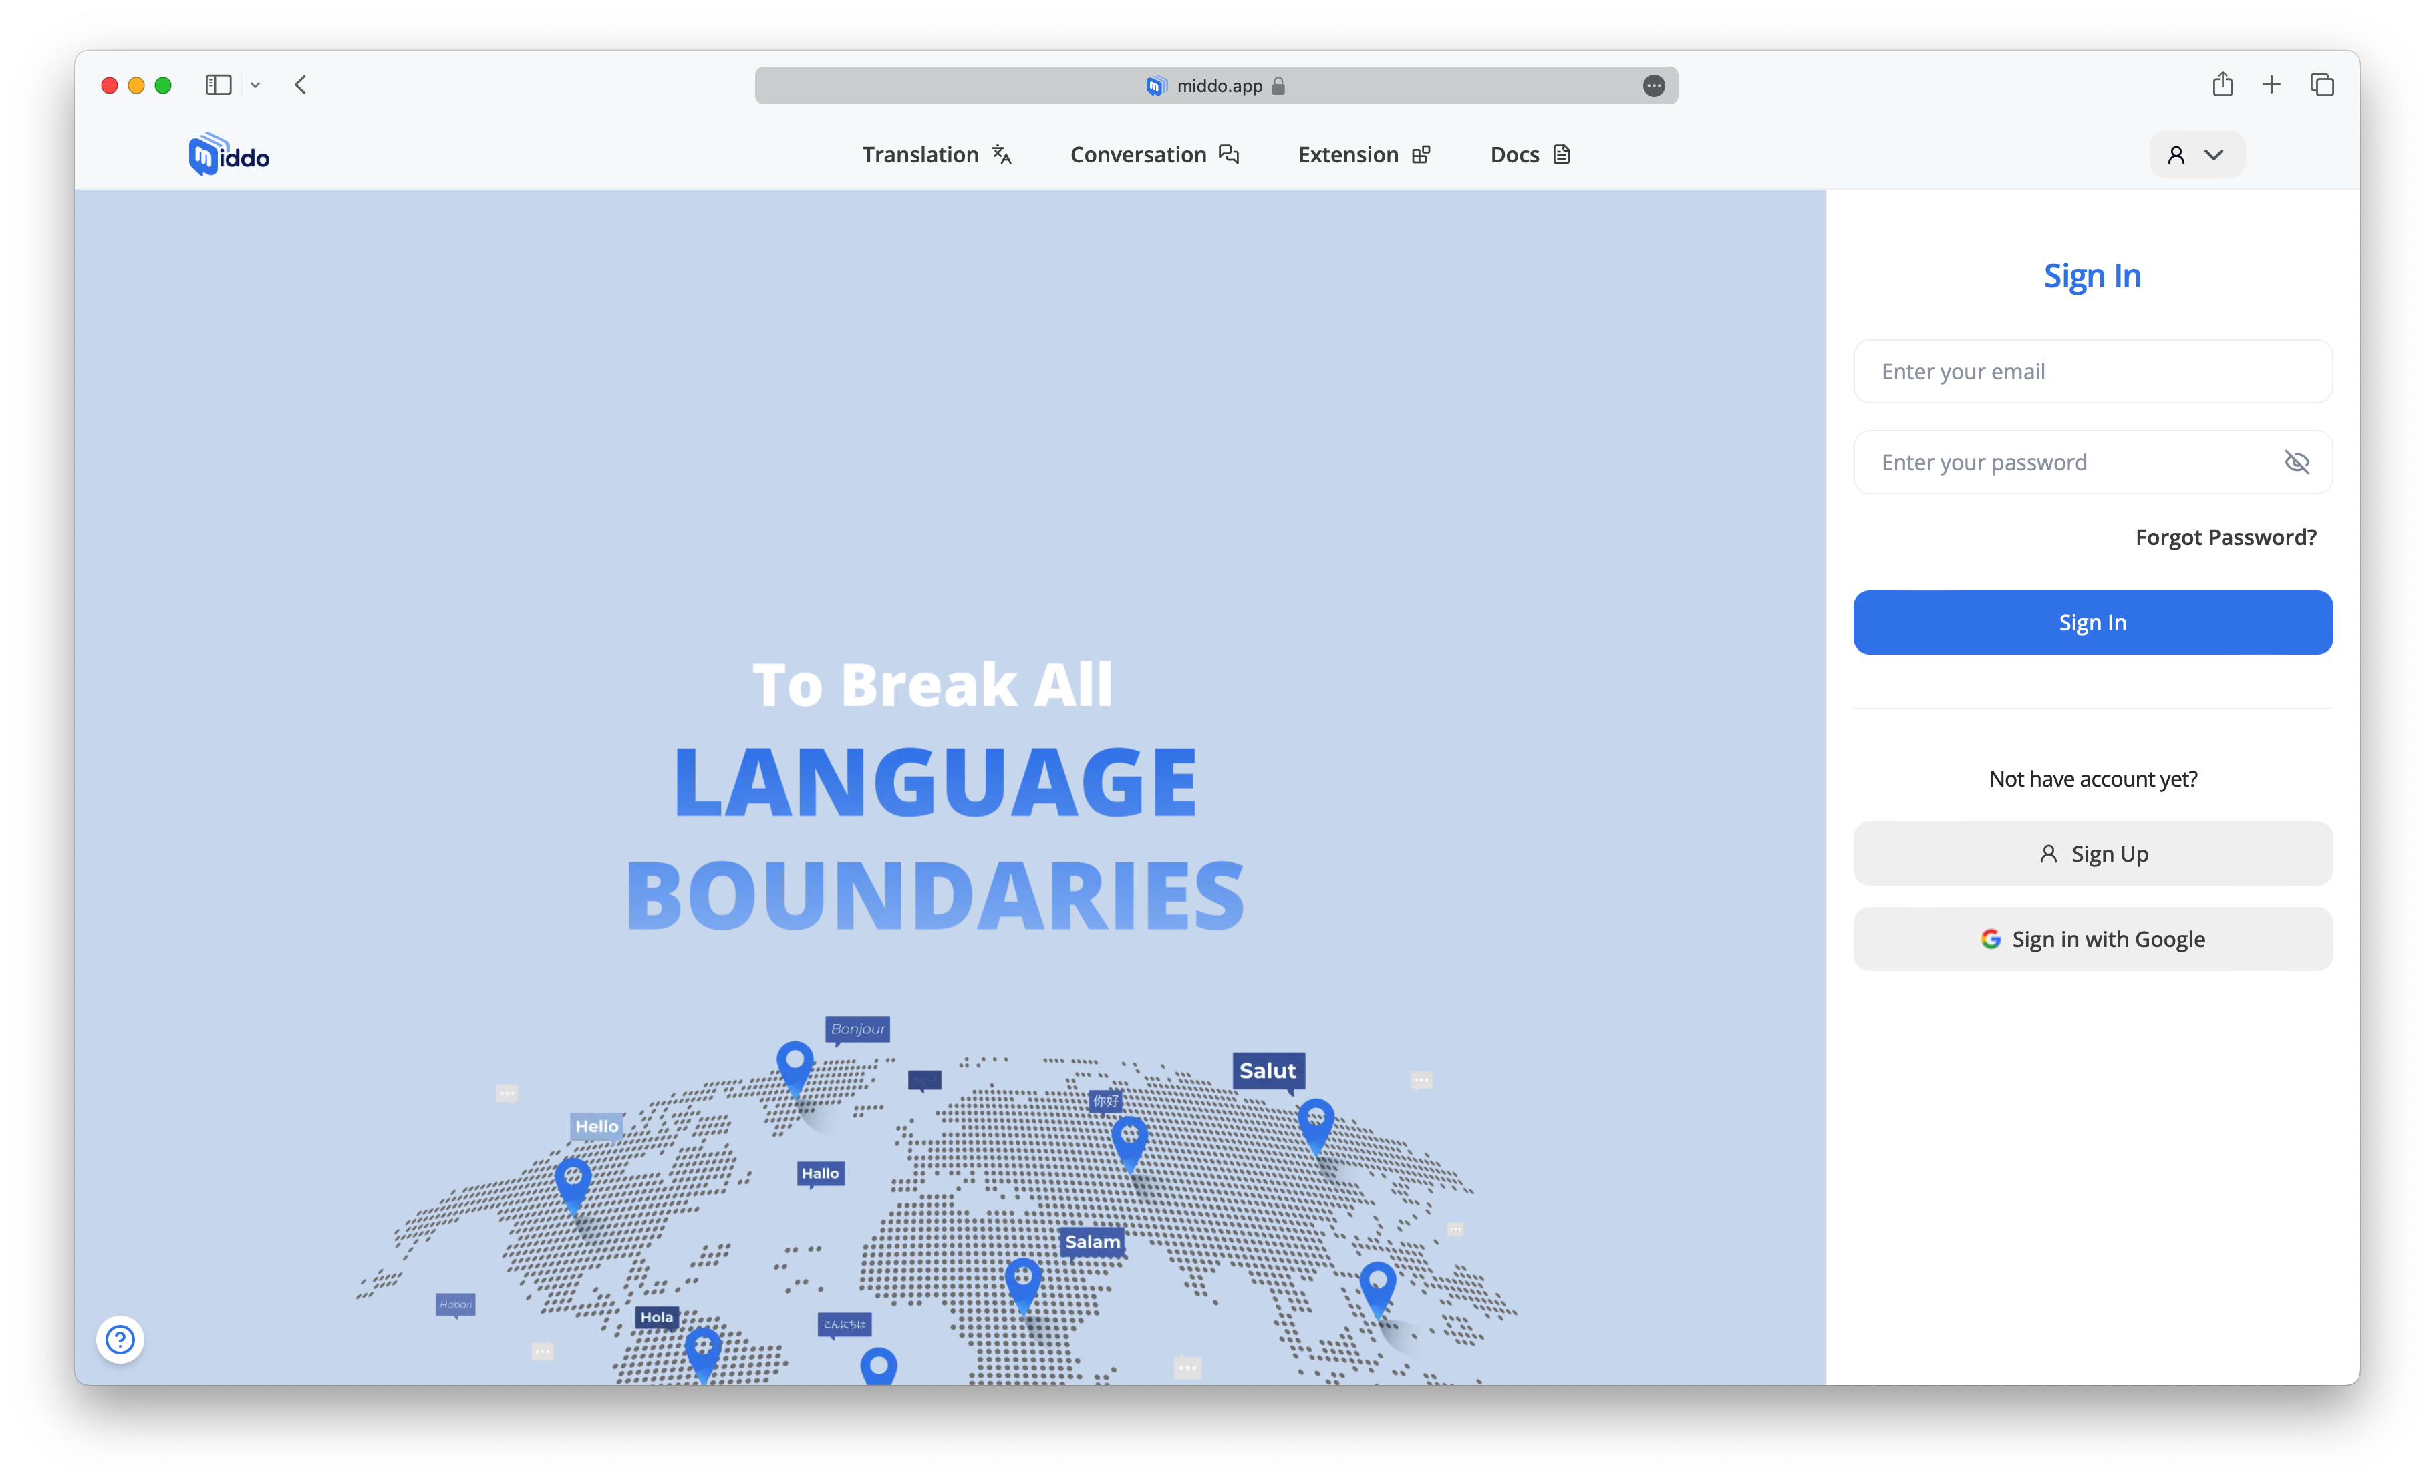Expand the user account dropdown
This screenshot has width=2435, height=1484.
(x=2196, y=155)
